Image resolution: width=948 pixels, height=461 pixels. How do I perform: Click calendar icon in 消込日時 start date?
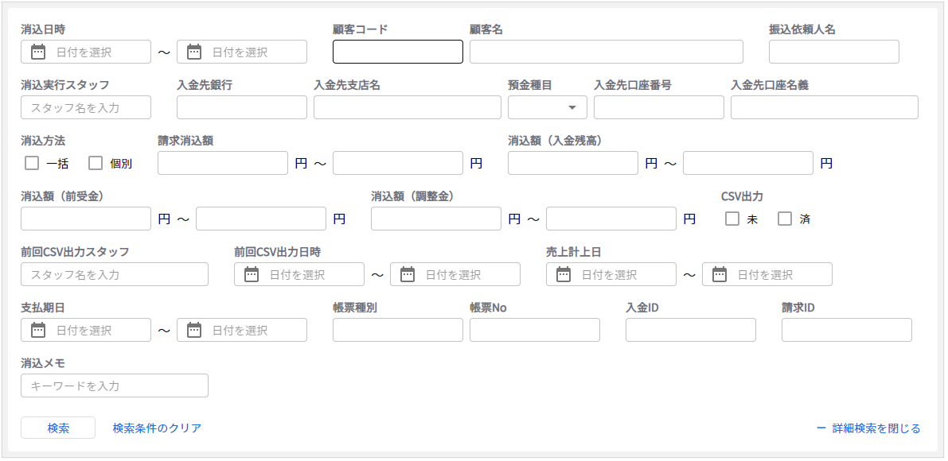[37, 52]
